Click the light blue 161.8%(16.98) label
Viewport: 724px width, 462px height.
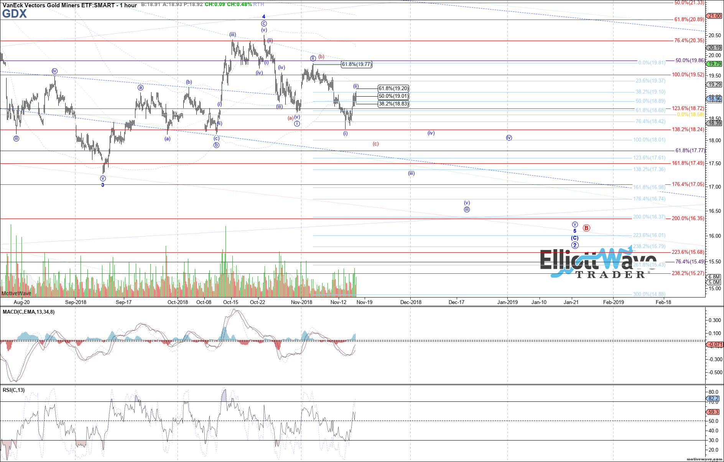coord(649,187)
